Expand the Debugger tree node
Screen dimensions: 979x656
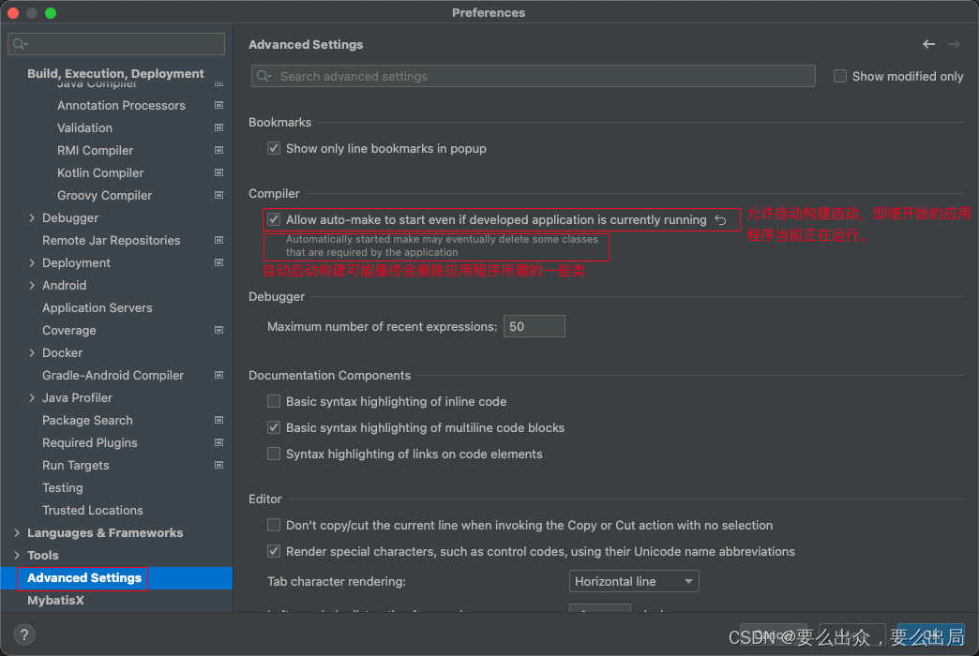tap(32, 217)
